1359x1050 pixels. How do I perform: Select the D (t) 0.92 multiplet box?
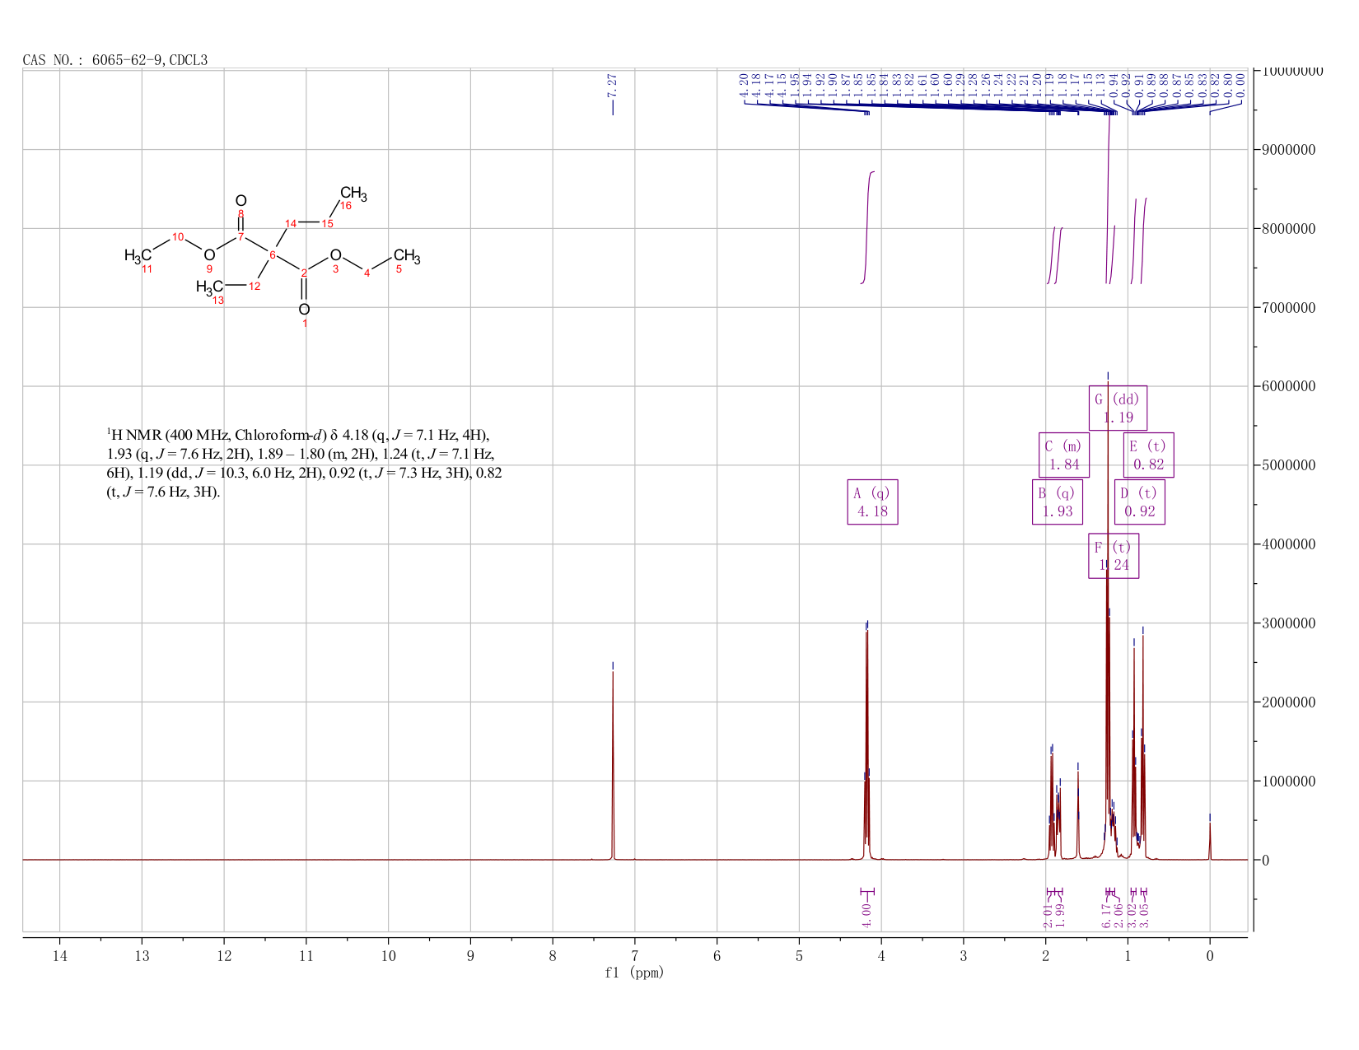(x=1140, y=502)
